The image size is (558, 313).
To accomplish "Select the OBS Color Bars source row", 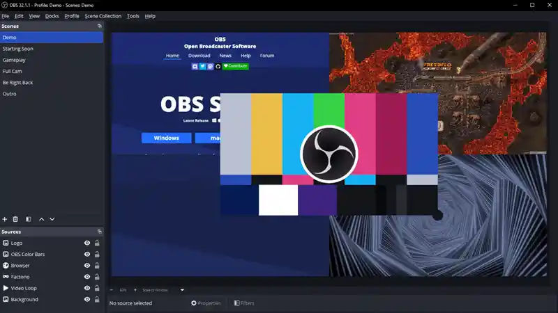I will [52, 255].
